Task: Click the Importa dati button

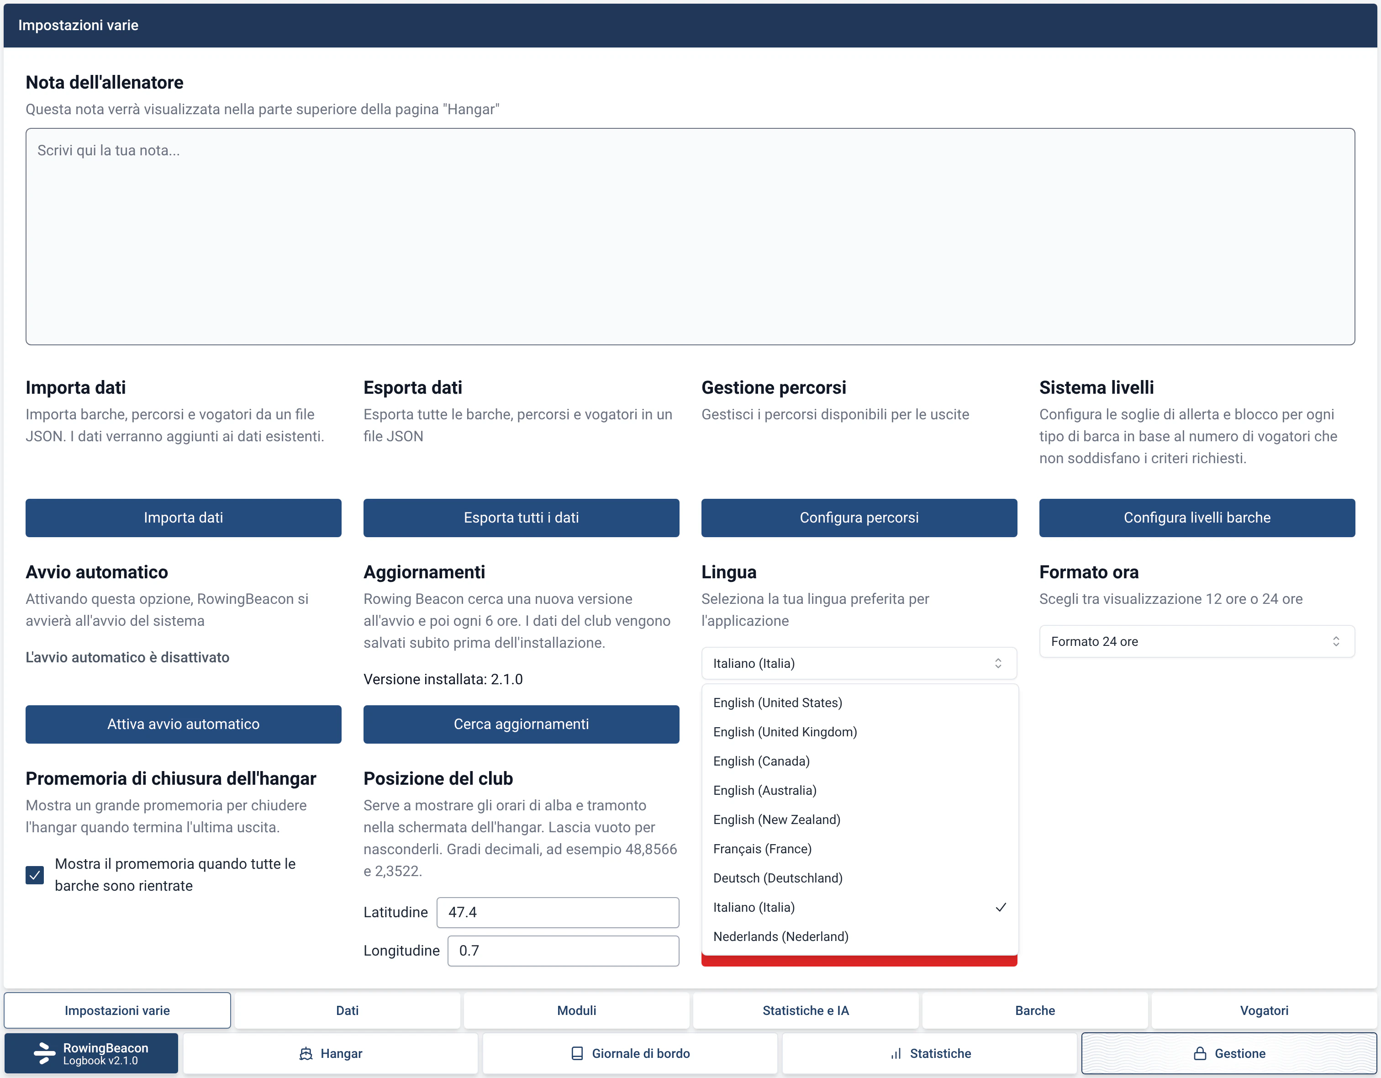Action: pyautogui.click(x=184, y=518)
